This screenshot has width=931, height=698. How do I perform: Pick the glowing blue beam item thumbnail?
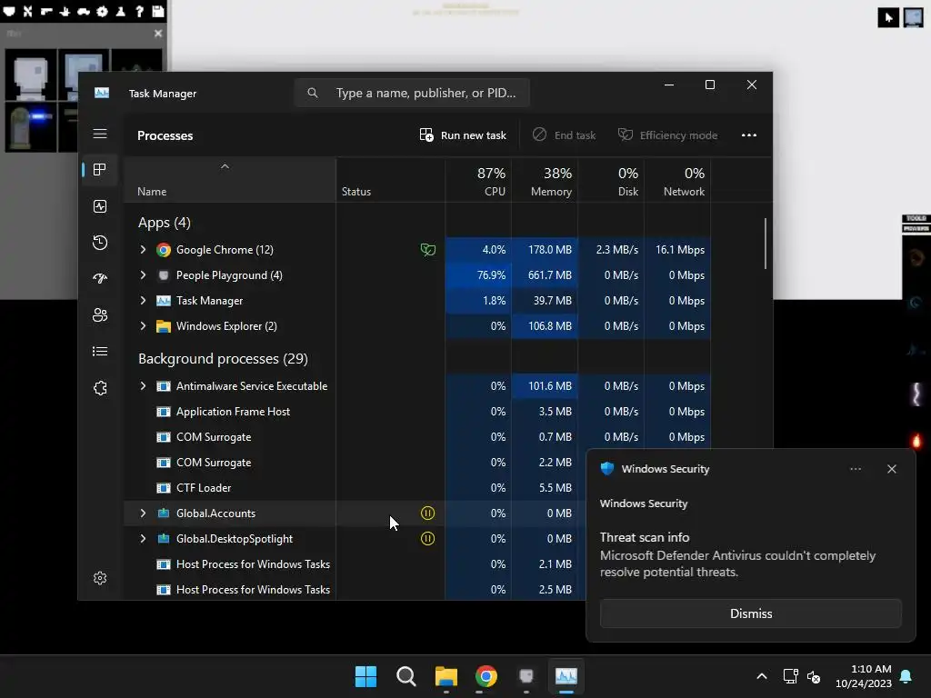point(31,127)
